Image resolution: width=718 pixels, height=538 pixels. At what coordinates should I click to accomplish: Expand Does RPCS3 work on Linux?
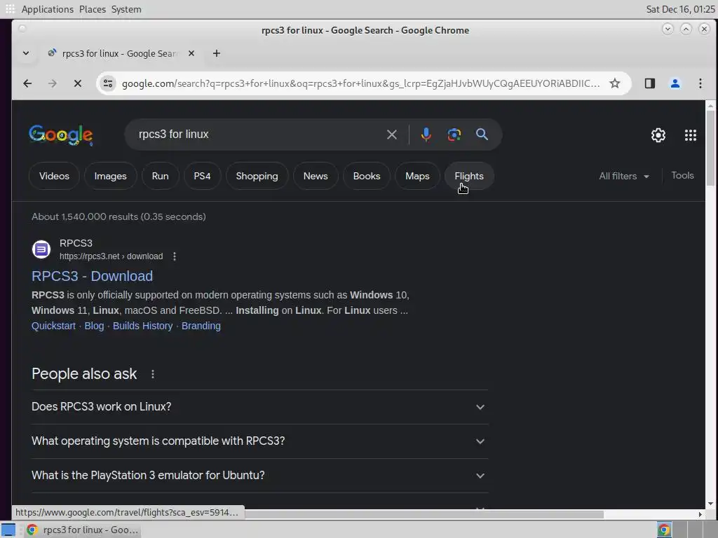[259, 407]
